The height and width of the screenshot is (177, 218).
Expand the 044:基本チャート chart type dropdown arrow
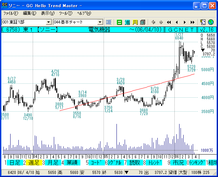pos(100,22)
